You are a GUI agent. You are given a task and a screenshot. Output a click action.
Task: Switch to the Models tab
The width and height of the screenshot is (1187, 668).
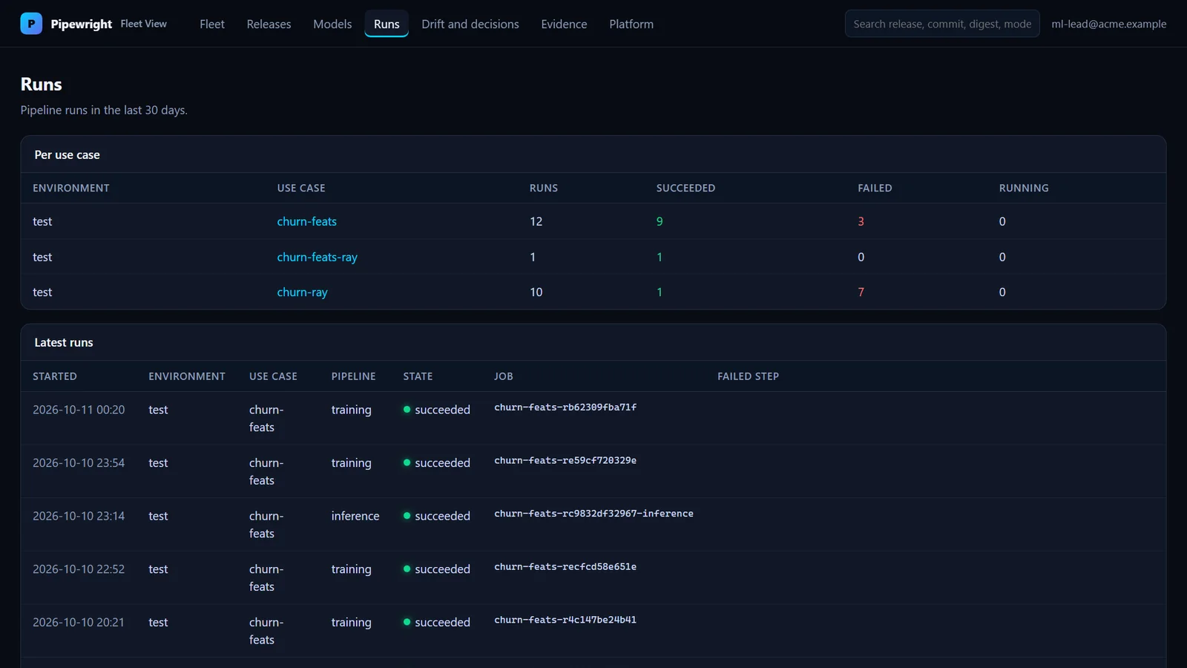(x=332, y=24)
